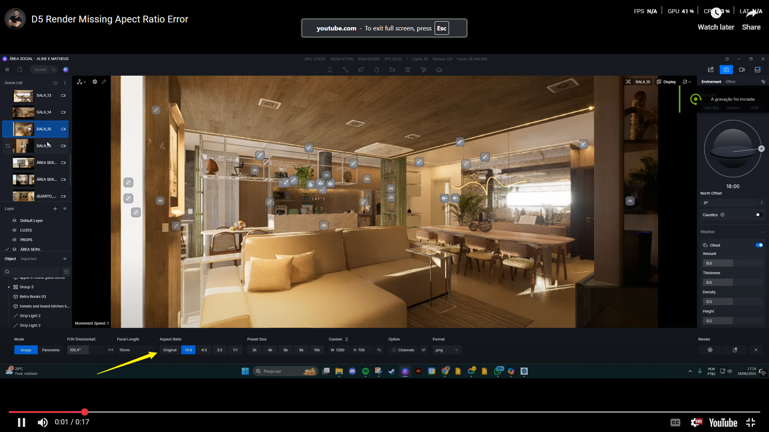Open the AI enhance image icon

pyautogui.click(x=711, y=70)
